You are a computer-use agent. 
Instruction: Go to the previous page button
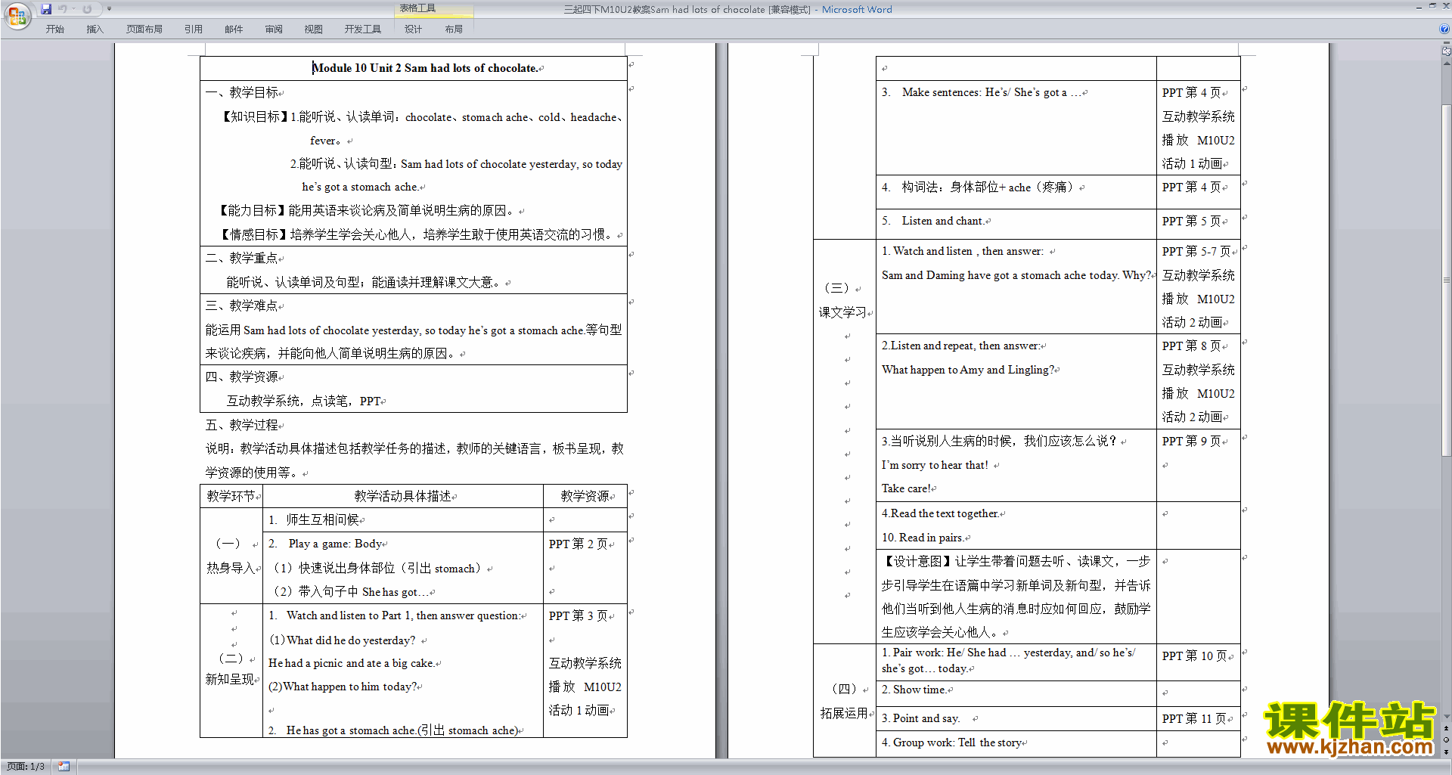[x=1447, y=728]
